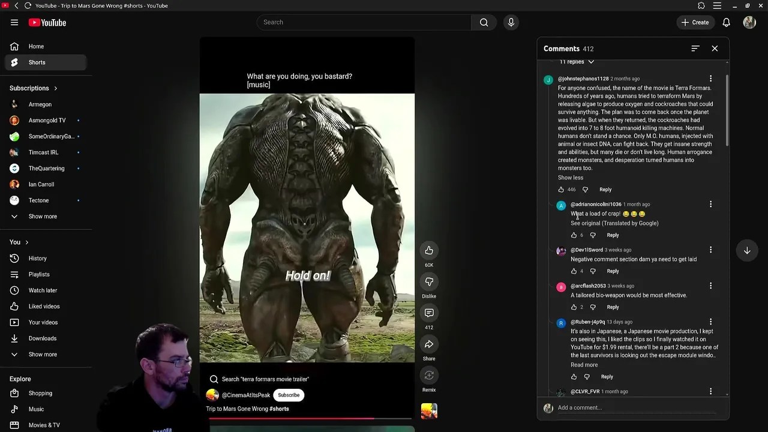Image resolution: width=768 pixels, height=432 pixels.
Task: Open Shopping under Explore
Action: [x=46, y=394]
